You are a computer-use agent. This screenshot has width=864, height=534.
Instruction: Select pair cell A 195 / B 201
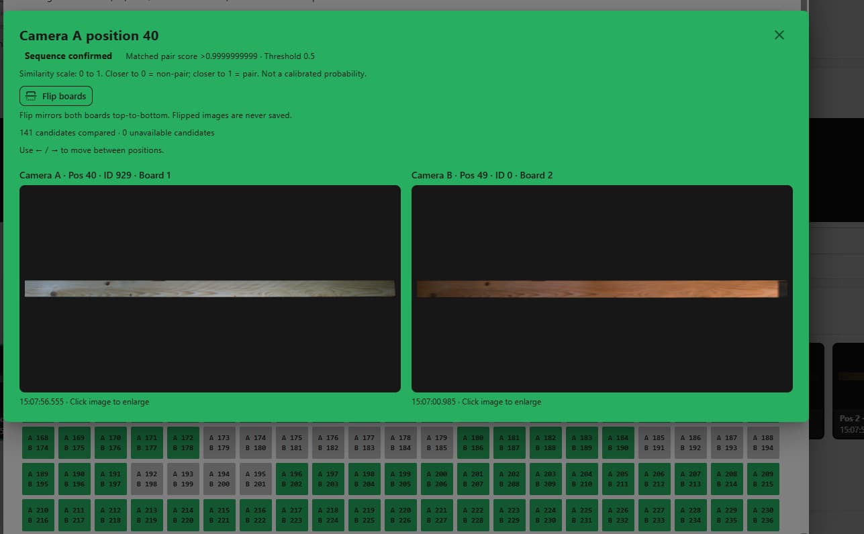click(x=256, y=479)
